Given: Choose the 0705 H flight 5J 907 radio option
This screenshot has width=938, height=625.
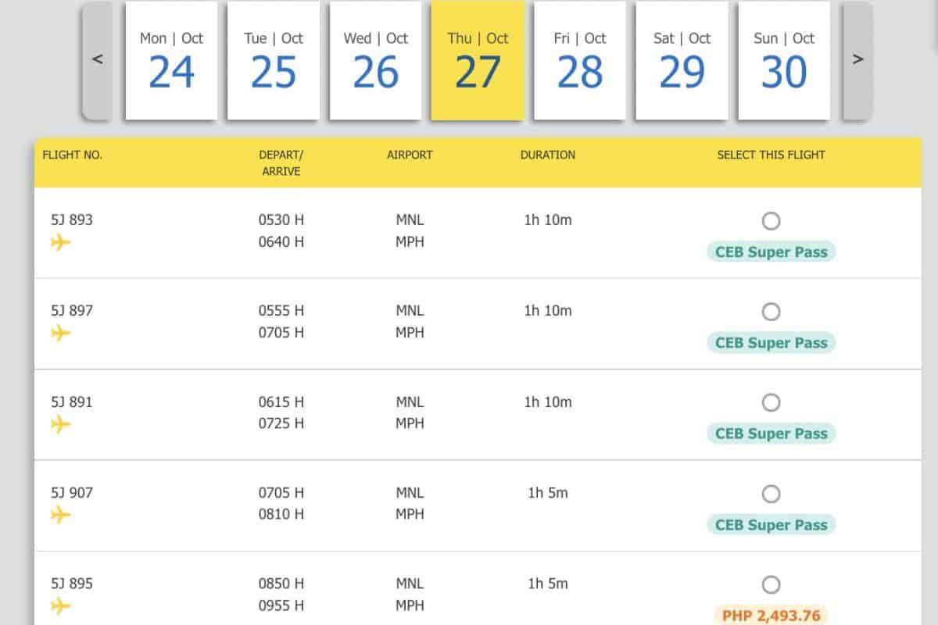Looking at the screenshot, I should click(771, 494).
